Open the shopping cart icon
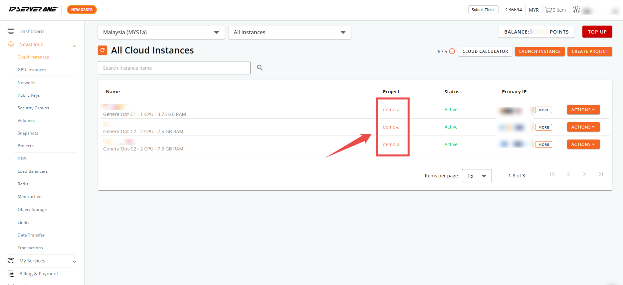623x285 pixels. [x=548, y=10]
